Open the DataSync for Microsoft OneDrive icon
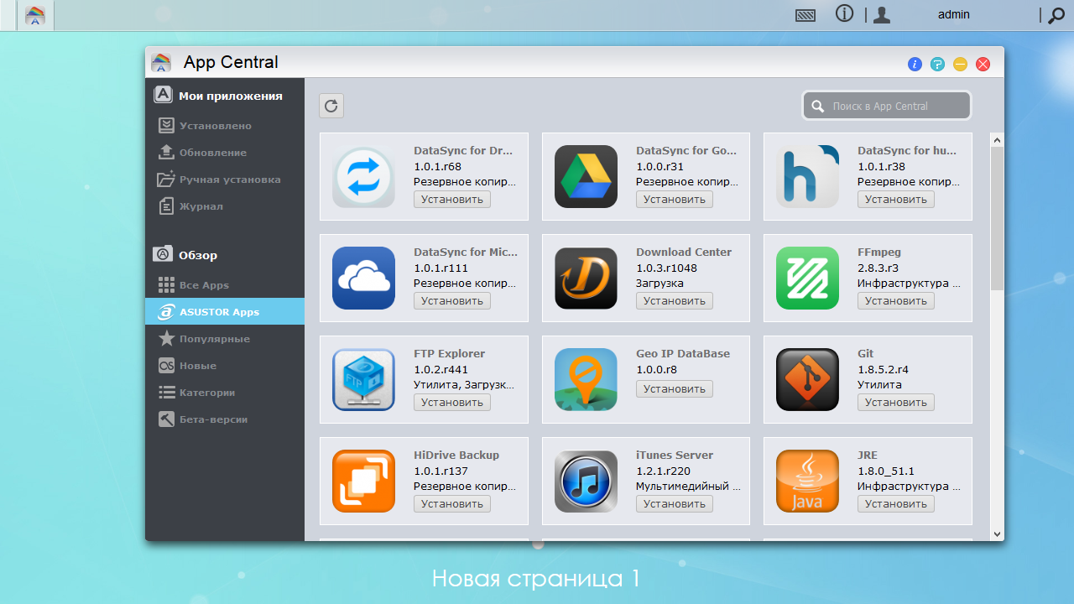Image resolution: width=1074 pixels, height=604 pixels. (x=363, y=278)
